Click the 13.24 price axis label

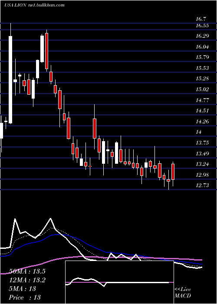202,164
